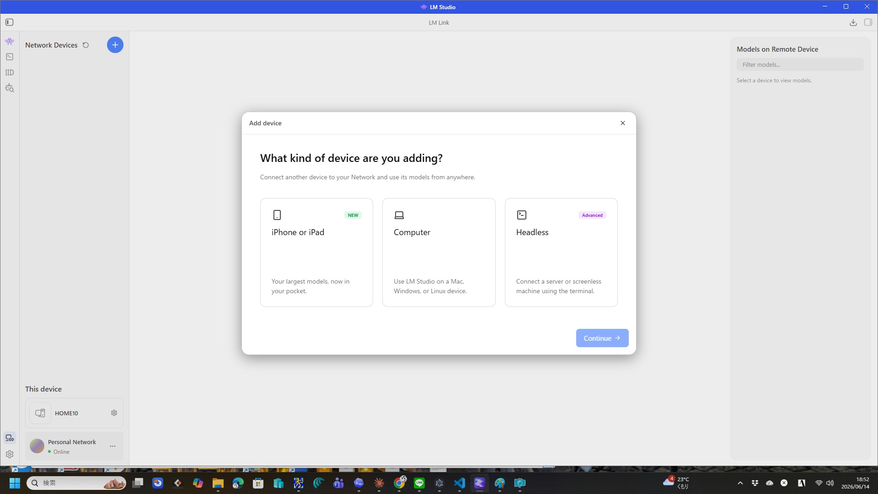Click the Continue button
878x494 pixels.
(602, 338)
